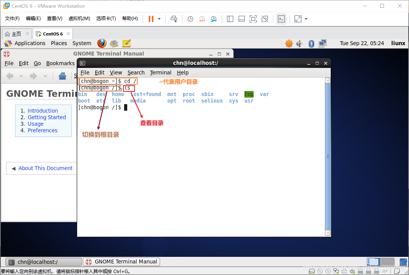Show or hide the VMware library sidebar
The width and height of the screenshot is (409, 275).
230,19
